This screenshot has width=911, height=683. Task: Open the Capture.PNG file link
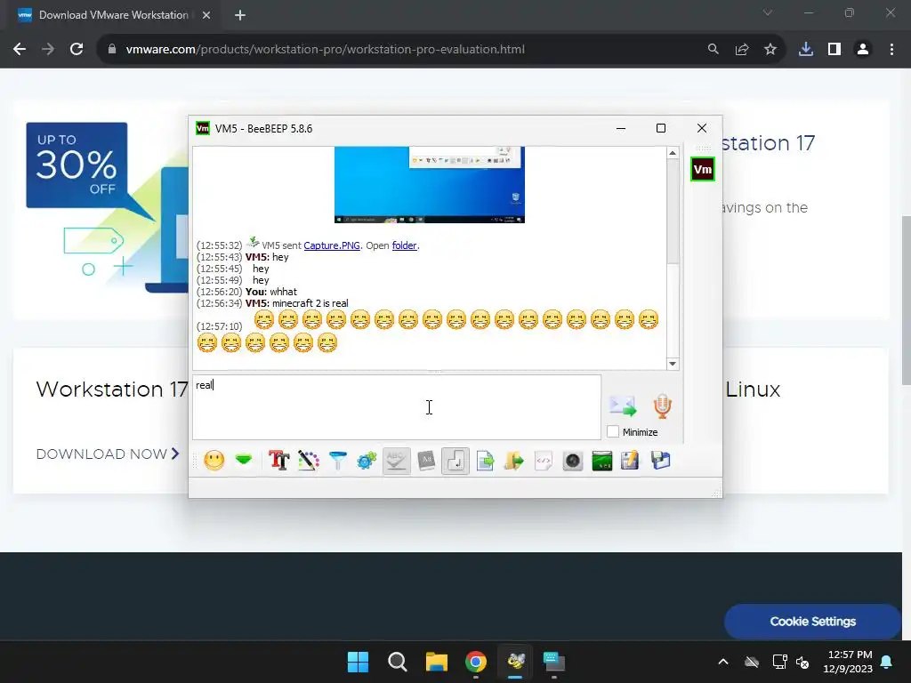(332, 245)
